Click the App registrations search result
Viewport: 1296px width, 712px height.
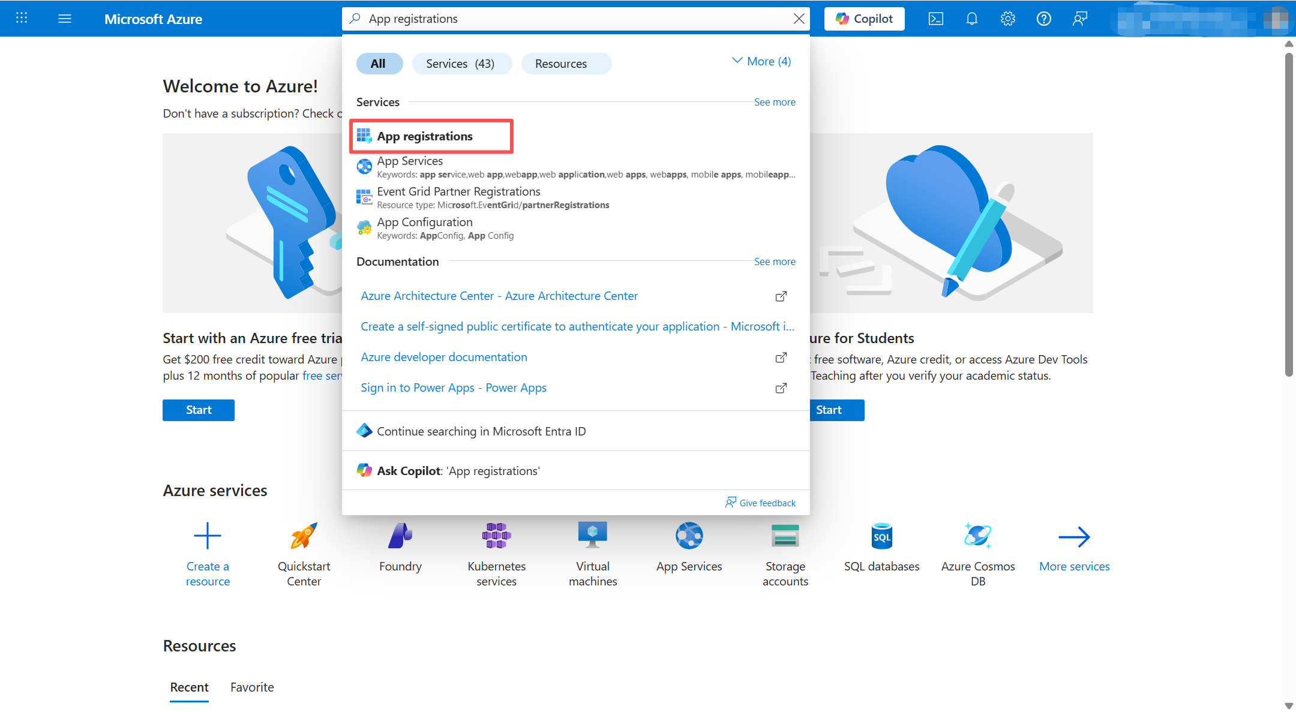click(431, 136)
